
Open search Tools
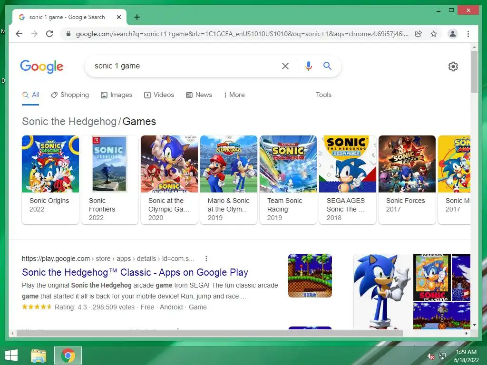(x=323, y=95)
